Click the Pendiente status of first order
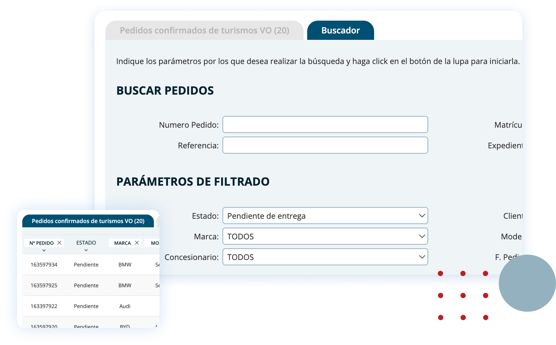Image resolution: width=556 pixels, height=345 pixels. coord(86,265)
